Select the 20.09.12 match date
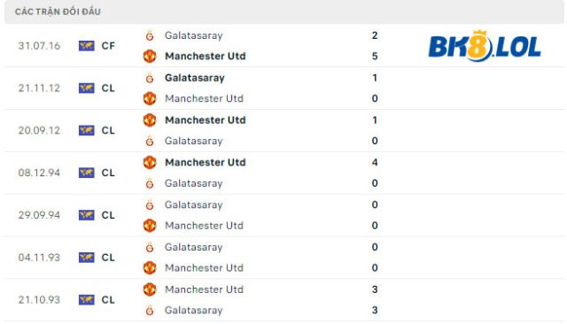 (x=39, y=130)
